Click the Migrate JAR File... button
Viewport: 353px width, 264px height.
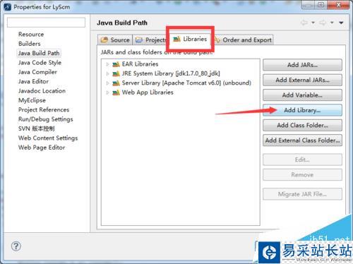[302, 194]
